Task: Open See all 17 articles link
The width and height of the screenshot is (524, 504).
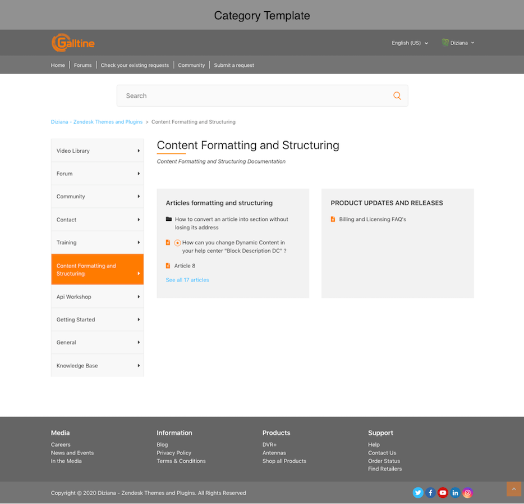Action: tap(187, 280)
